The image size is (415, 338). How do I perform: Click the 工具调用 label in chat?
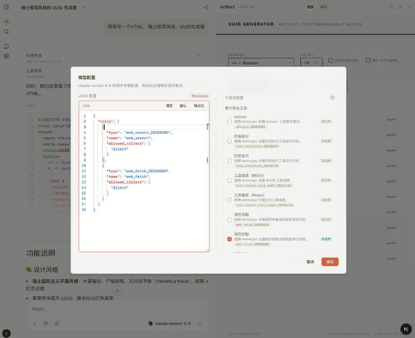[34, 71]
